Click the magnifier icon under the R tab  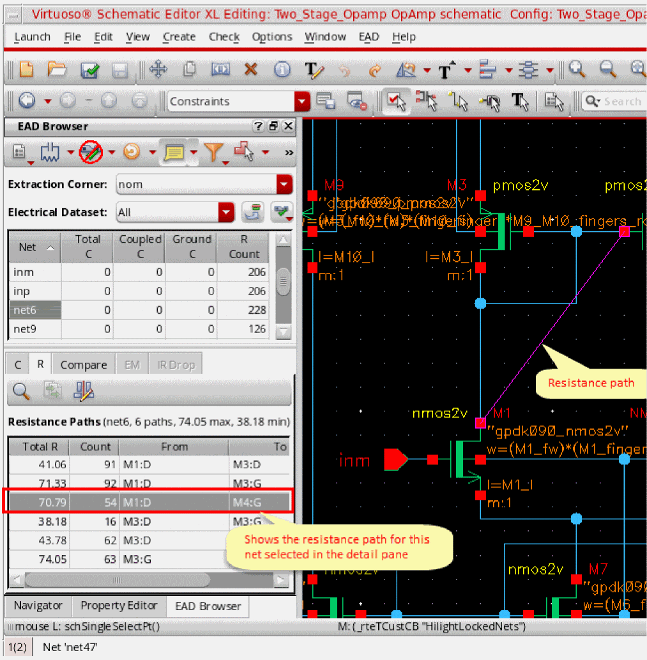coord(22,391)
